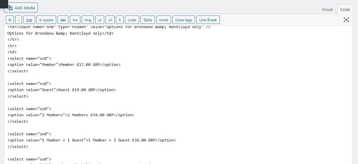The height and width of the screenshot is (164, 358).
Task: Click the opening <tr> tag line
Action: tap(12, 46)
